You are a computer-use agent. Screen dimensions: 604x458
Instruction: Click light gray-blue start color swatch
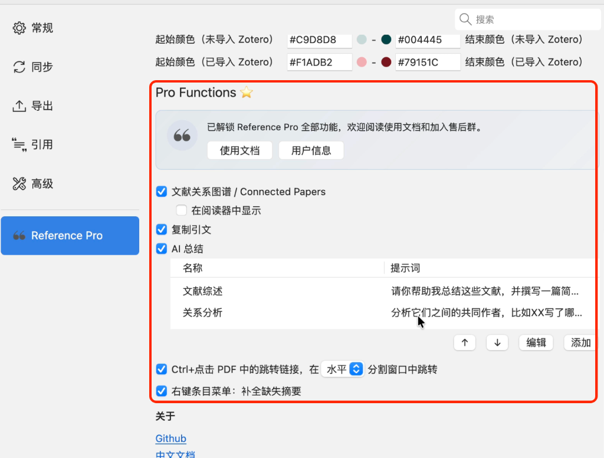pos(362,39)
